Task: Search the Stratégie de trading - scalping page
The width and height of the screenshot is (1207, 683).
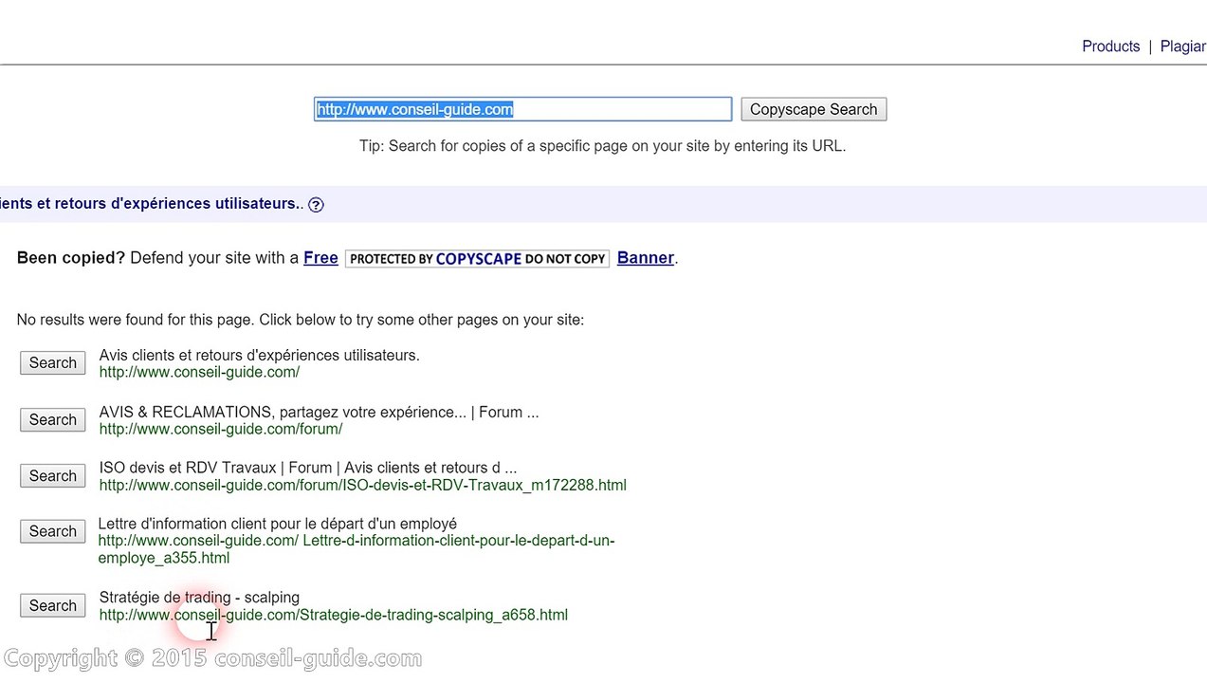Action: pyautogui.click(x=52, y=606)
